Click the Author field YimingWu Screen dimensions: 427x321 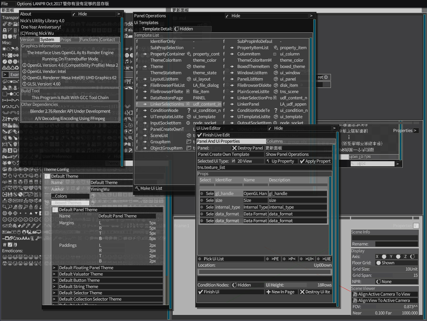(111, 189)
